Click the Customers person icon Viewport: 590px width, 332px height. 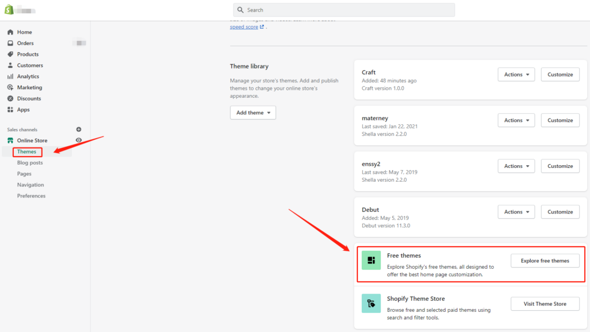(x=10, y=66)
